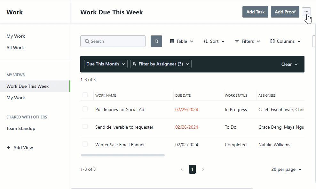
Task: Open All Work in the sidebar
Action: click(15, 48)
